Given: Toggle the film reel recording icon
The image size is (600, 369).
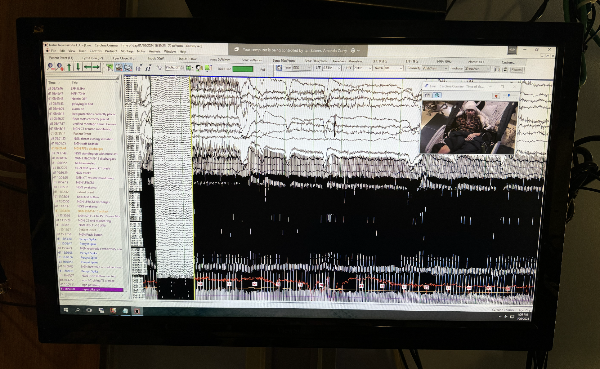Looking at the screenshot, I should pyautogui.click(x=119, y=67).
